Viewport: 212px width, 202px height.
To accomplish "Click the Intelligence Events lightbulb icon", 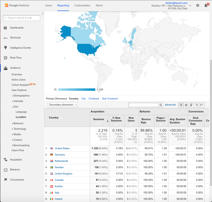I will (x=5, y=48).
